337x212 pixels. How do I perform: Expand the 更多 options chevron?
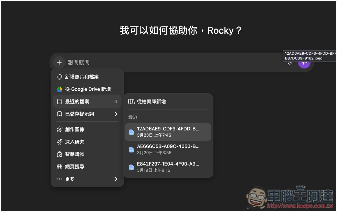[x=116, y=179]
